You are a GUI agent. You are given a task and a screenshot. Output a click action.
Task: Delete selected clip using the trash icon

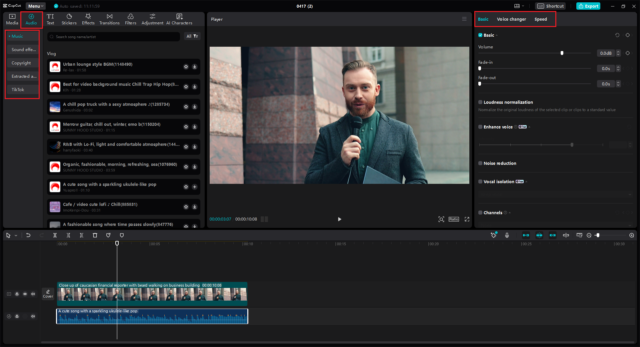pyautogui.click(x=95, y=235)
